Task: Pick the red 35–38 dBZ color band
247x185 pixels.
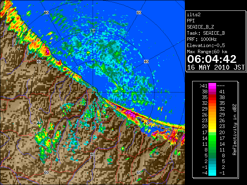Action: click(x=212, y=98)
